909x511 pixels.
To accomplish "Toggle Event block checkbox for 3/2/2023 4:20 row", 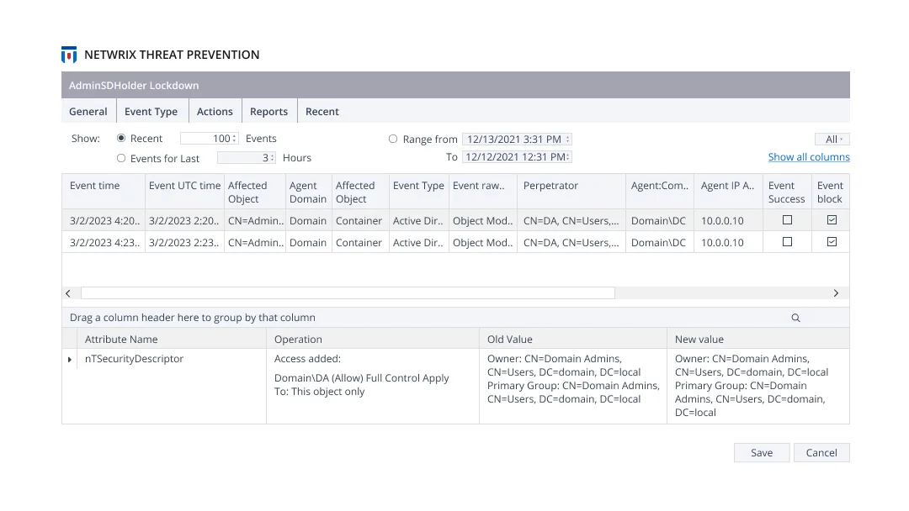I will click(x=832, y=220).
